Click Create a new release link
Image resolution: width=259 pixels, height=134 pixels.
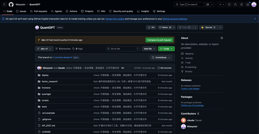190,88
